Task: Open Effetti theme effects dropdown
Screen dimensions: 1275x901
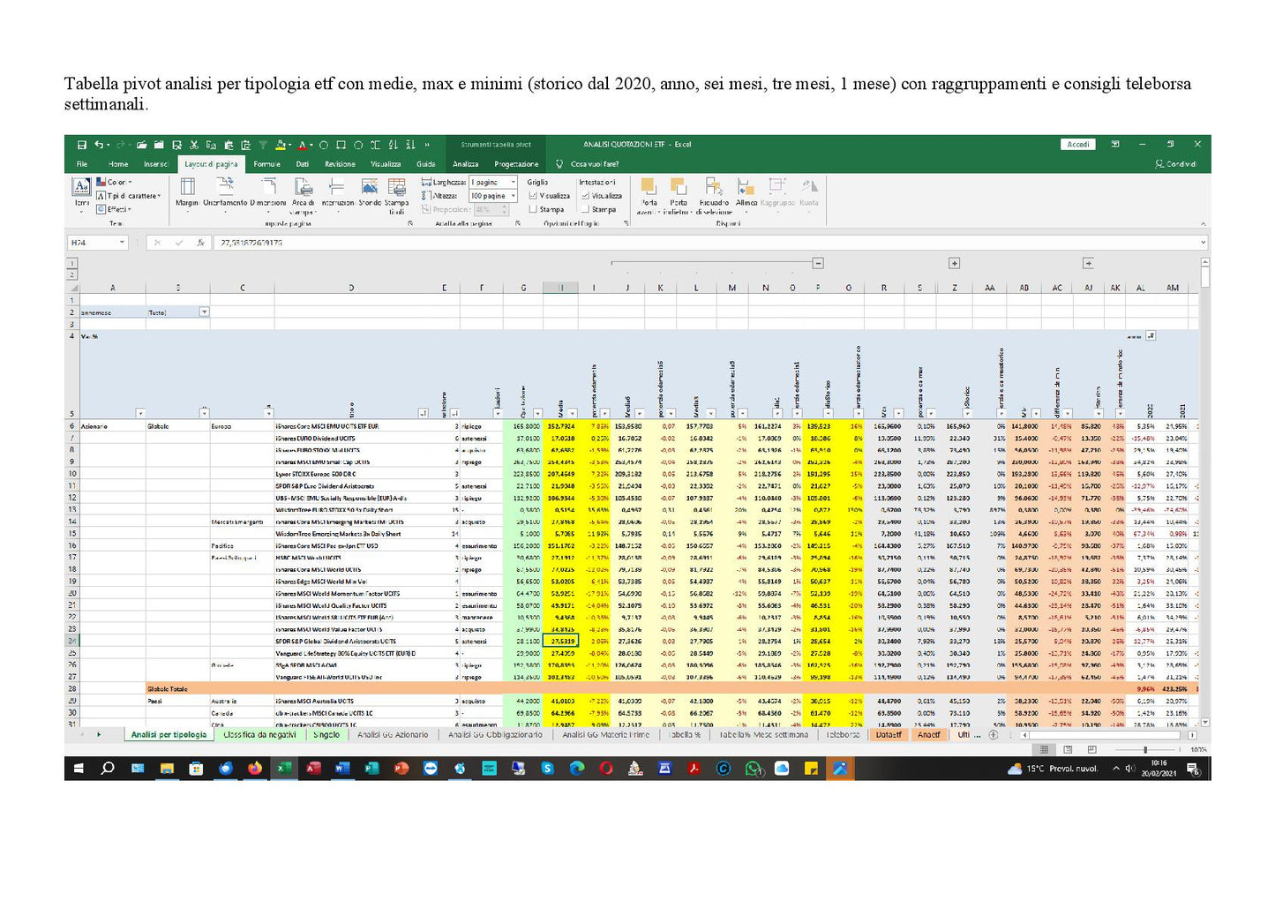Action: (x=114, y=209)
